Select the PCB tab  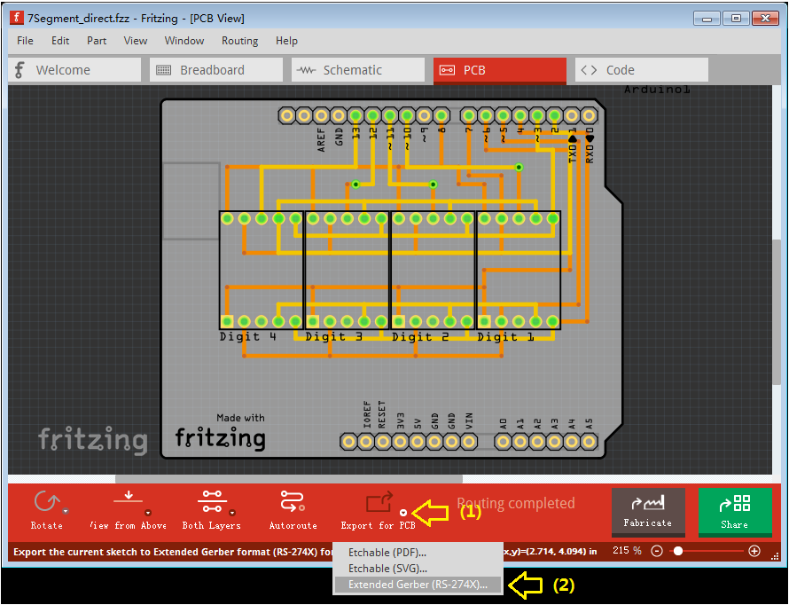(x=500, y=70)
